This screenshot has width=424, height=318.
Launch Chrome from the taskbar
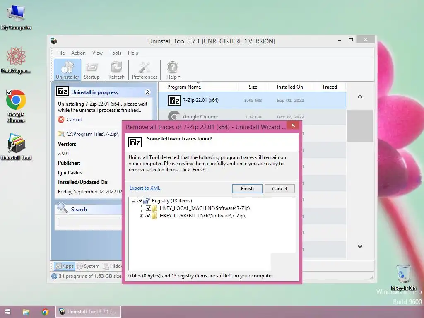[x=45, y=312]
